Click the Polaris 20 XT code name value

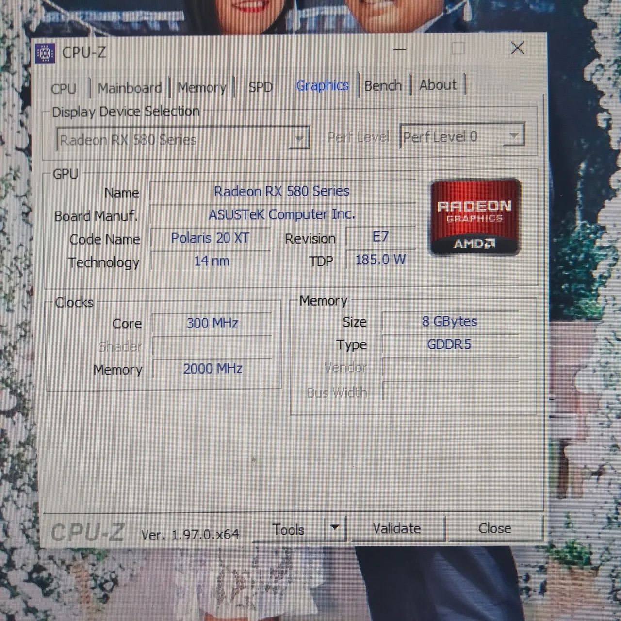tap(211, 238)
